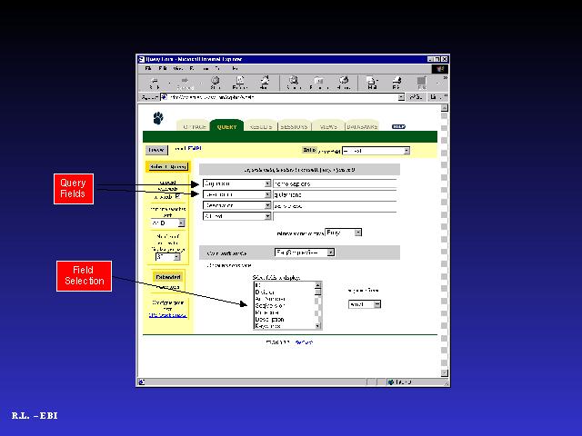Click the Print toolbar icon
Image resolution: width=582 pixels, height=436 pixels.
pos(397,81)
